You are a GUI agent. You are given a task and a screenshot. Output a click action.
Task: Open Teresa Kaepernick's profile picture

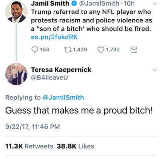tap(16, 74)
